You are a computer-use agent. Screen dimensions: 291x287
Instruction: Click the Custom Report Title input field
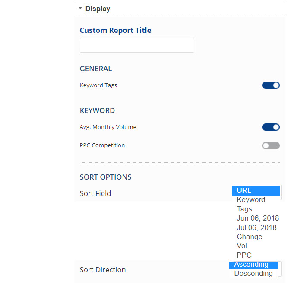[137, 45]
